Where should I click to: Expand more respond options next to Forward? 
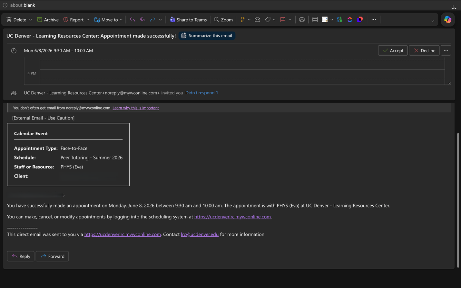pyautogui.click(x=160, y=20)
